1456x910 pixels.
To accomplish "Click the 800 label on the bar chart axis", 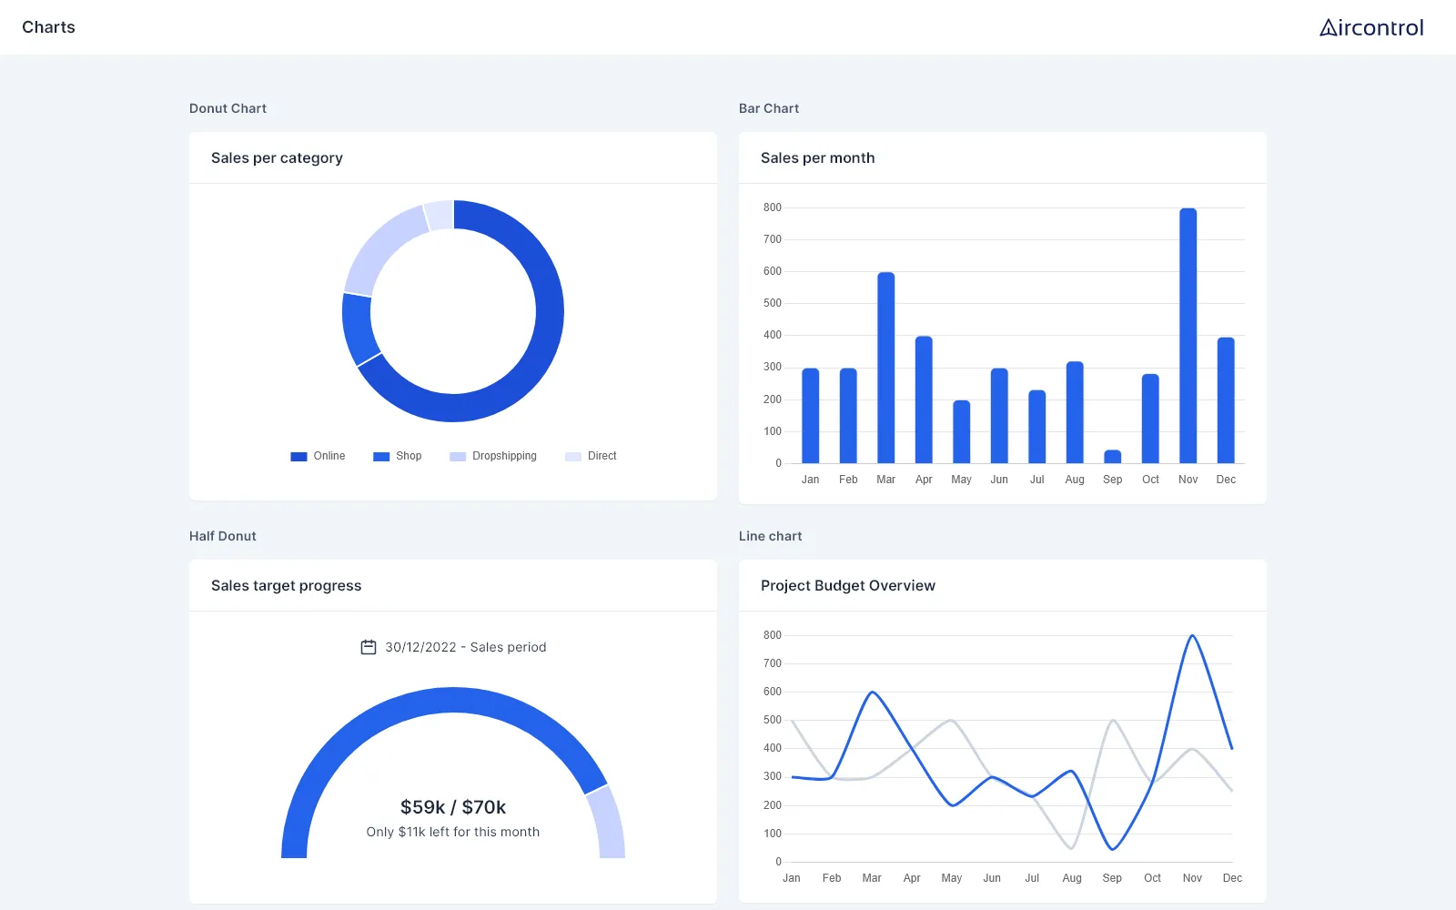I will pos(773,207).
